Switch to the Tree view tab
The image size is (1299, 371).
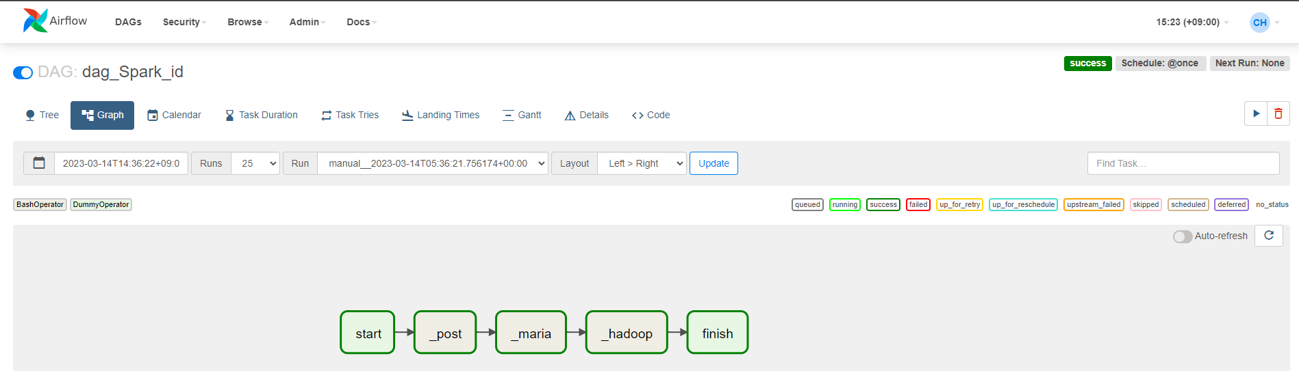[42, 115]
